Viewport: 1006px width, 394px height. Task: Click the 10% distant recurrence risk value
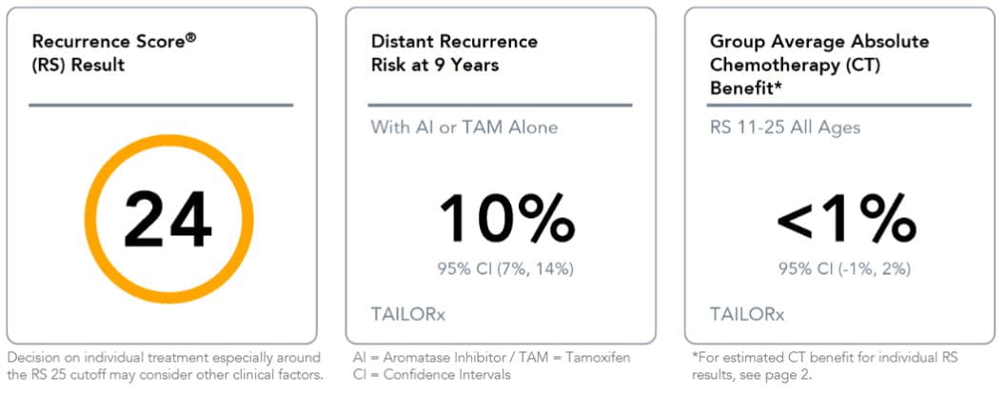click(505, 221)
